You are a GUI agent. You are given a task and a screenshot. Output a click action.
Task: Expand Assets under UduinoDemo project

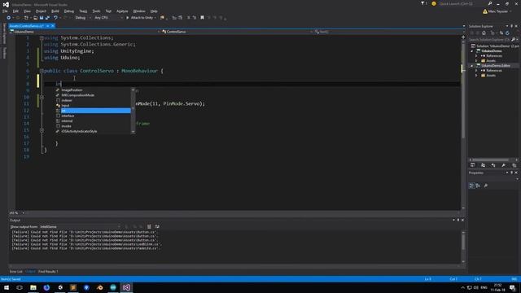pyautogui.click(x=476, y=61)
